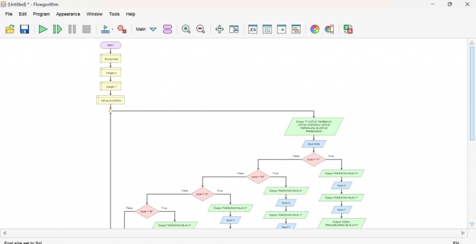
Task: Click the horizontal scrollbar right arrow
Action: 463,233
